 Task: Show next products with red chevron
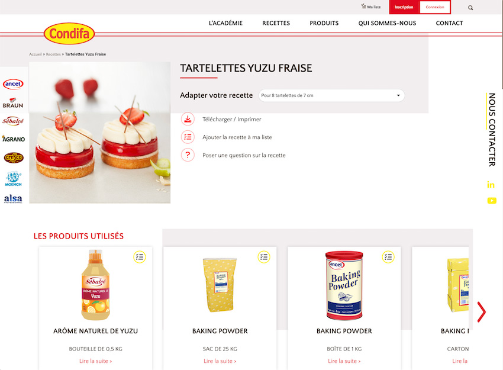tap(481, 312)
